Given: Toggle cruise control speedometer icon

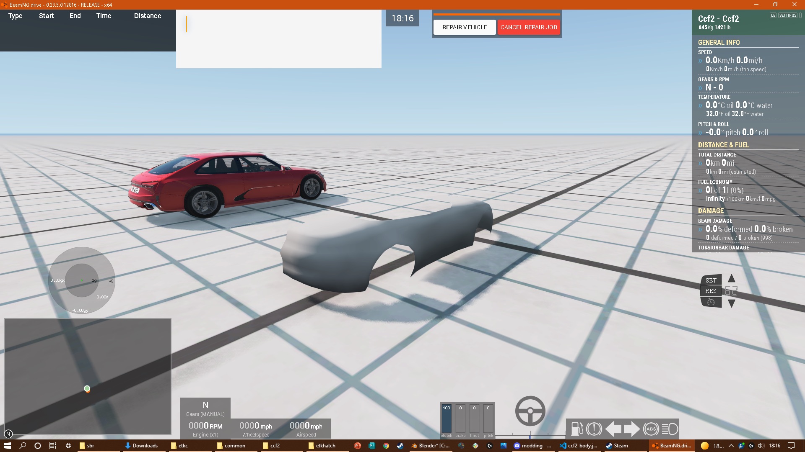Looking at the screenshot, I should (711, 302).
